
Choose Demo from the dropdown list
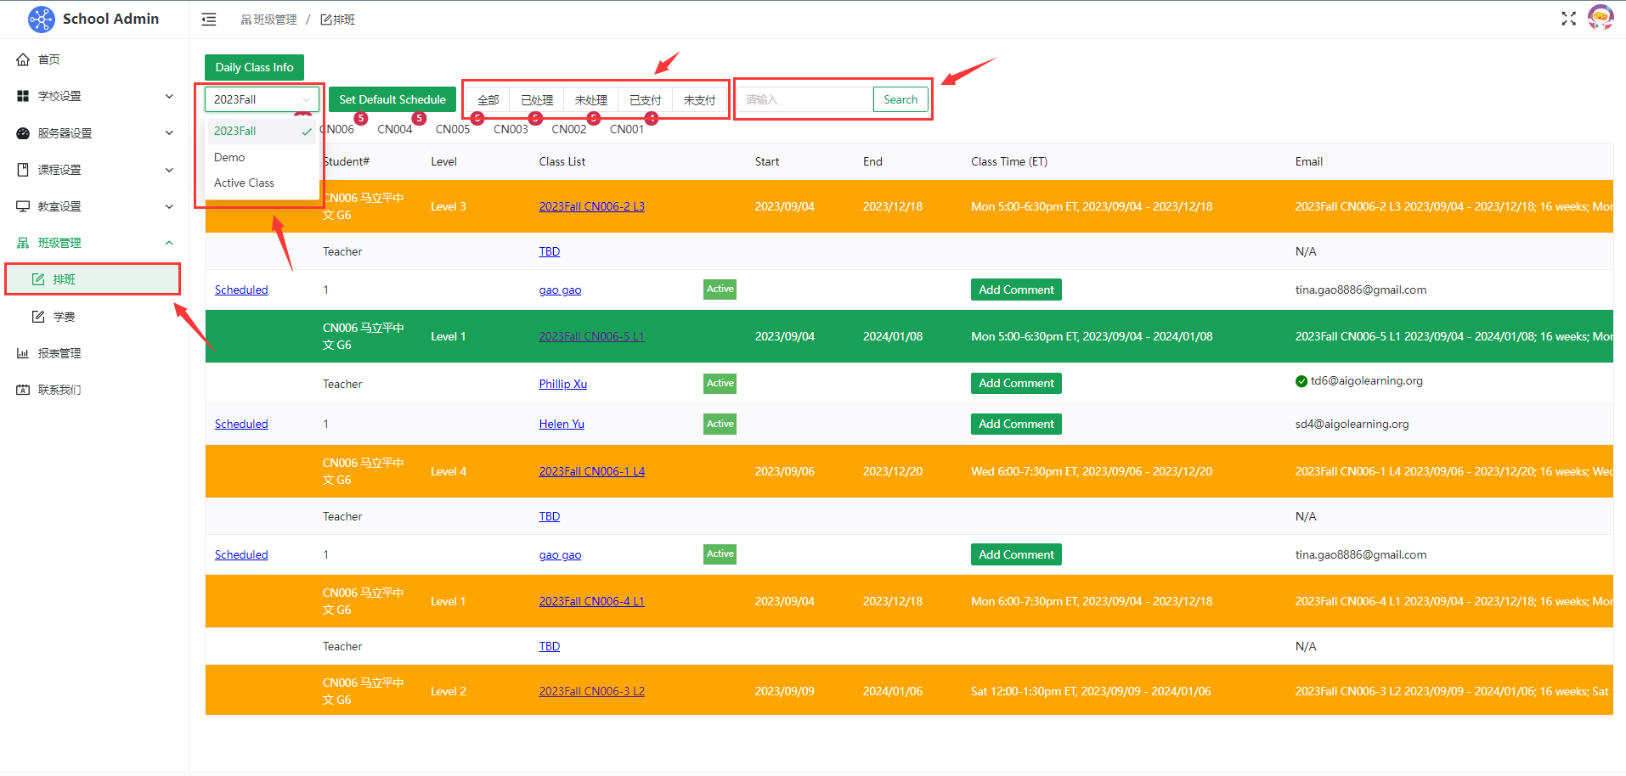click(x=229, y=157)
